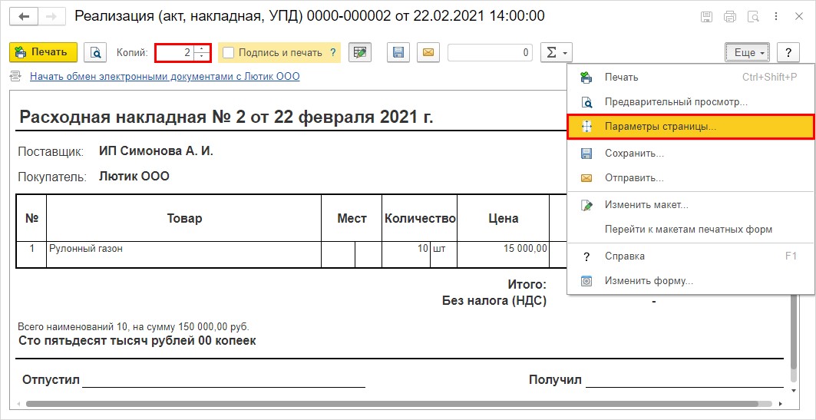
Task: Decrease copies count with down arrow
Action: (202, 57)
